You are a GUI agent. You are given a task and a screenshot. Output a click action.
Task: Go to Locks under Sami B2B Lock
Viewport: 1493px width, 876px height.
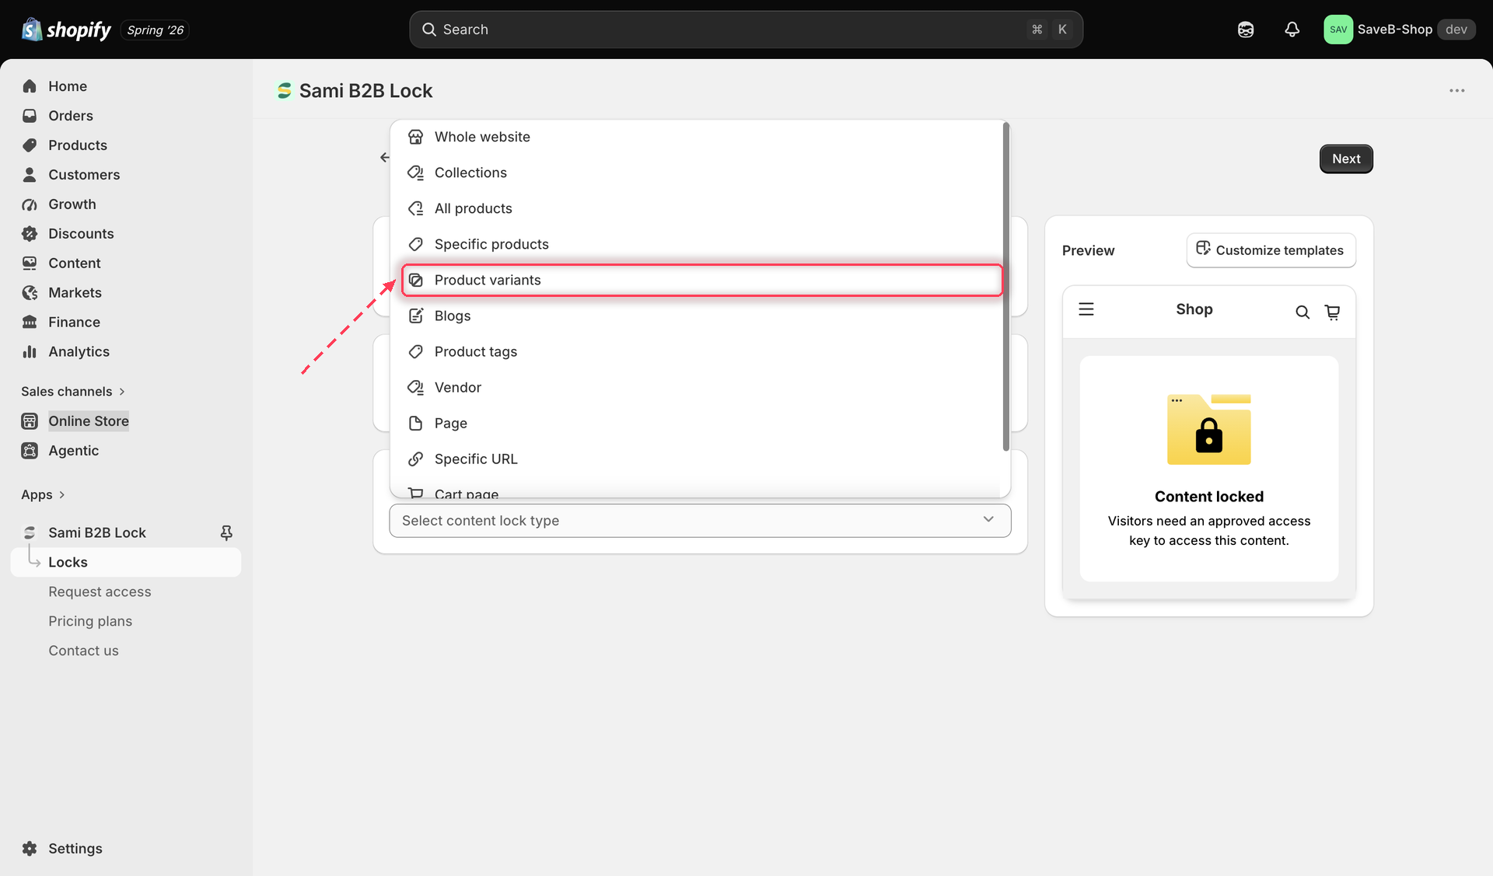point(126,562)
